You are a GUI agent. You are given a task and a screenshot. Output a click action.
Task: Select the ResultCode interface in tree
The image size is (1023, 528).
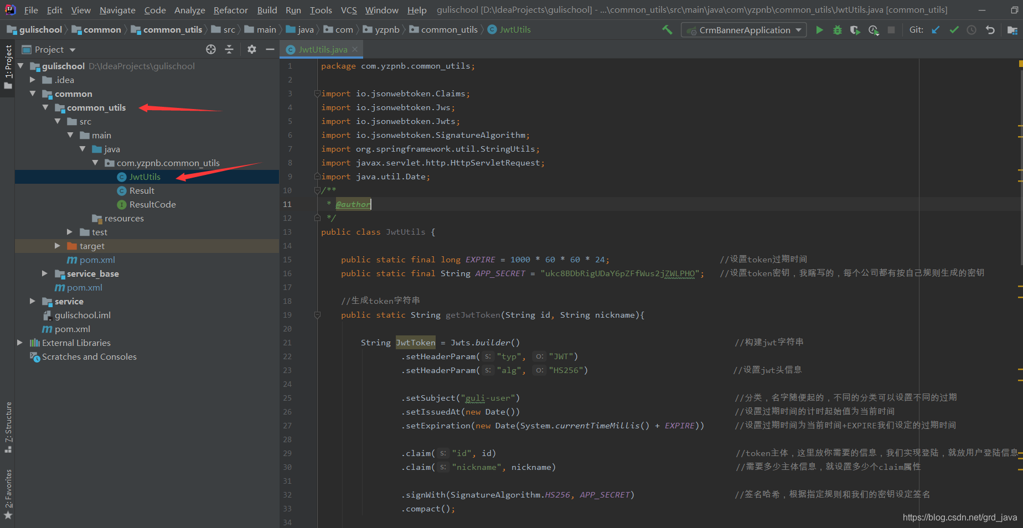[152, 204]
